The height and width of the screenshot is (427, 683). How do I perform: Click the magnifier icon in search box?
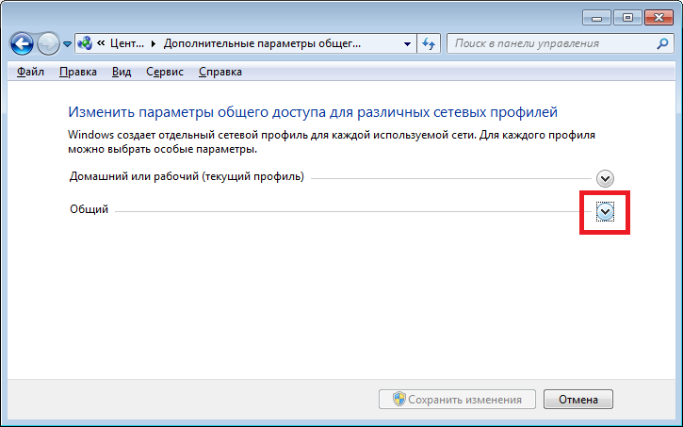pos(662,43)
